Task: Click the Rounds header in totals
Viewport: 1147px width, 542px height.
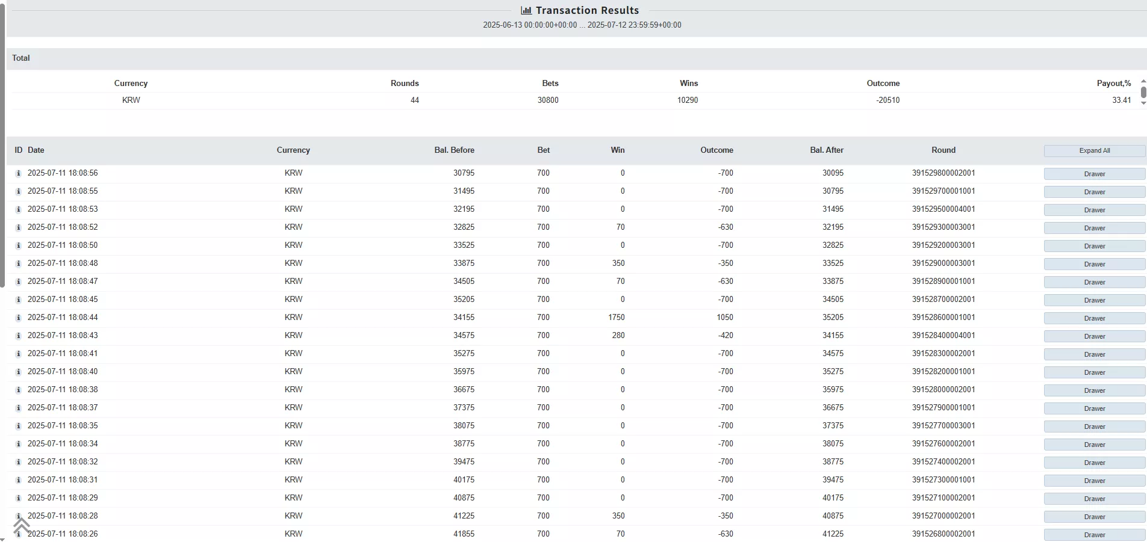Action: click(405, 84)
